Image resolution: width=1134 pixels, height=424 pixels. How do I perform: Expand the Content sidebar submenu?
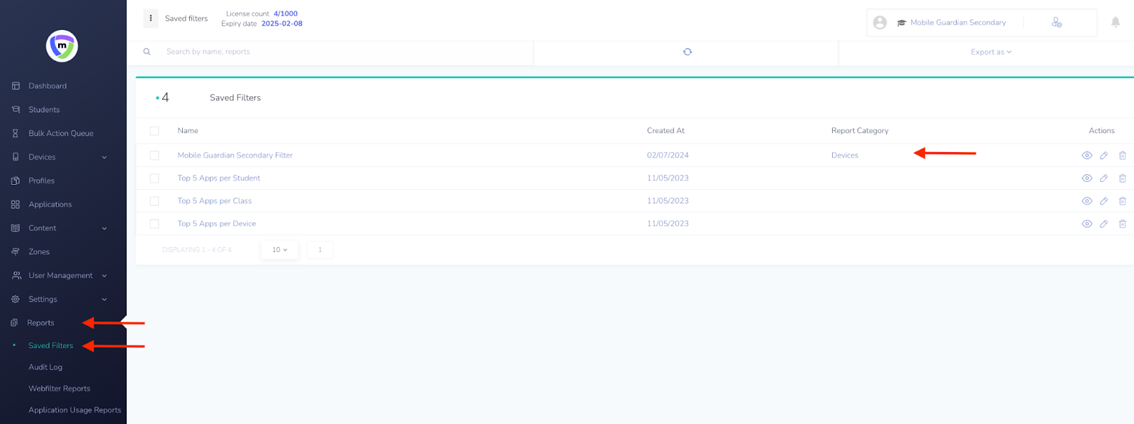coord(104,229)
